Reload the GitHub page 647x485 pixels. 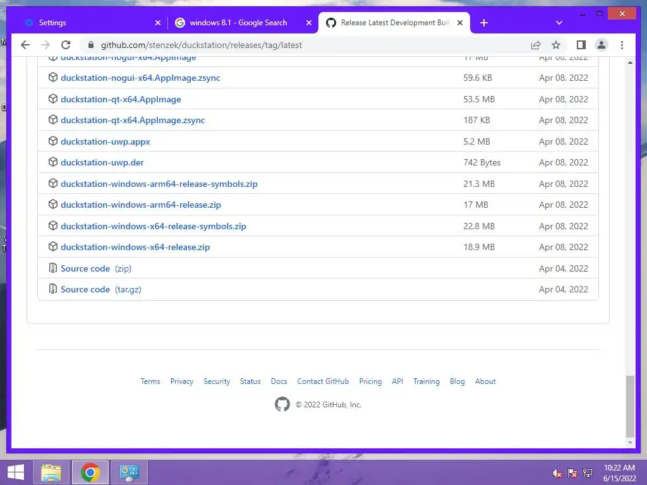[66, 45]
